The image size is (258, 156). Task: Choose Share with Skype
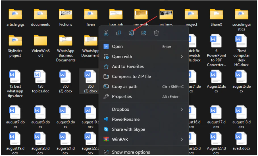click(x=128, y=129)
